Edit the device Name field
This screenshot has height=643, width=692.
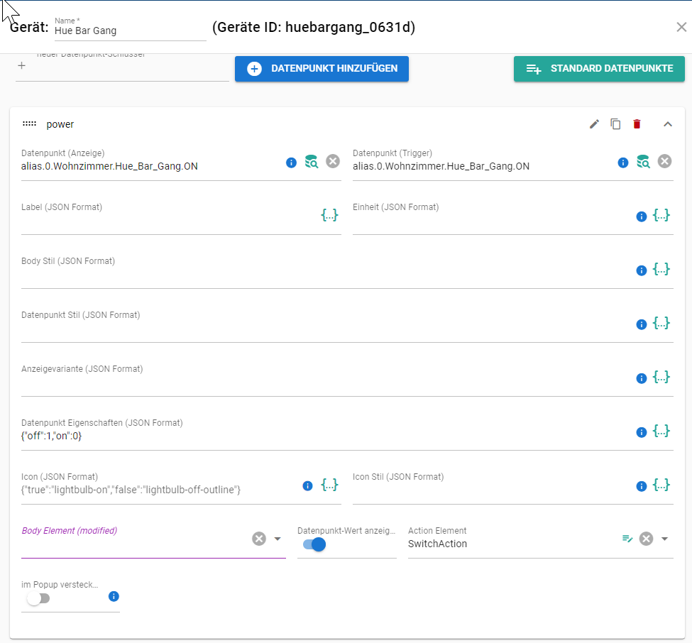point(129,31)
